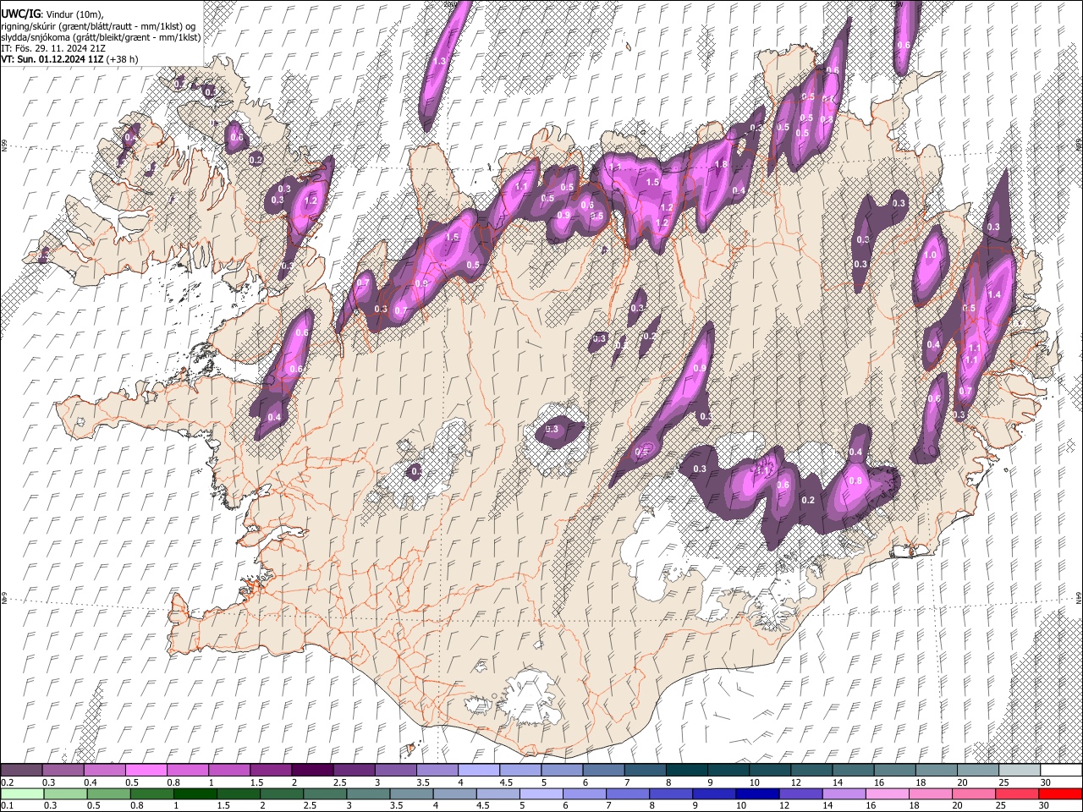Pick light pink lower swatch between 16 and 18
The image size is (1083, 812).
tap(888, 793)
